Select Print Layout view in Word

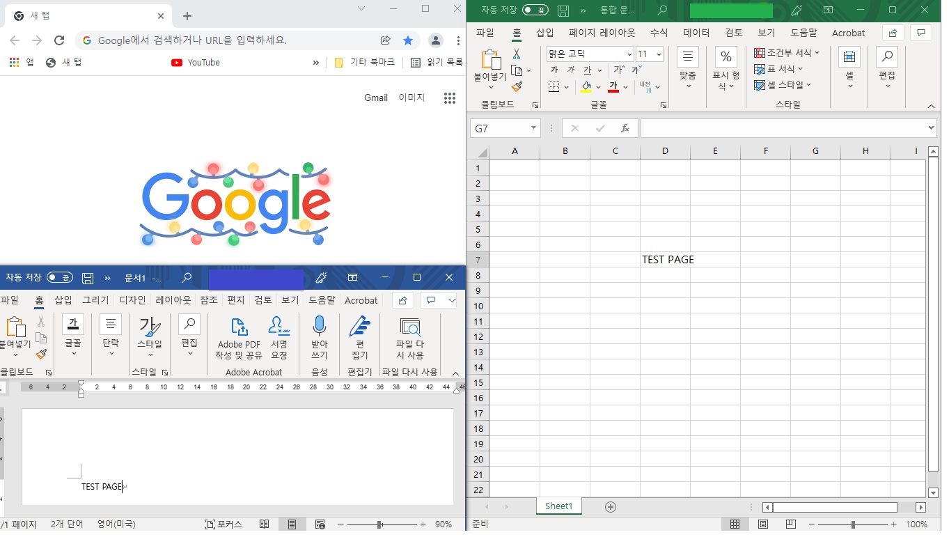(x=292, y=524)
